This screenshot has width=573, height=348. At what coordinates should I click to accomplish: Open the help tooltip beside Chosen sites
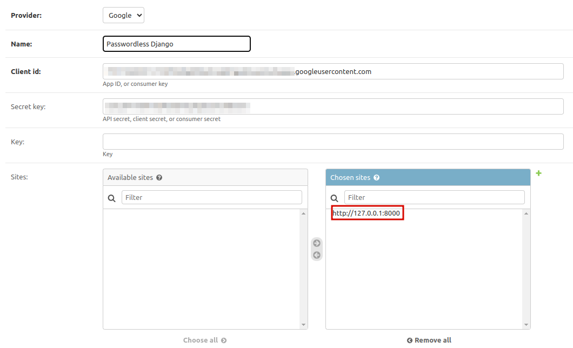tap(377, 177)
